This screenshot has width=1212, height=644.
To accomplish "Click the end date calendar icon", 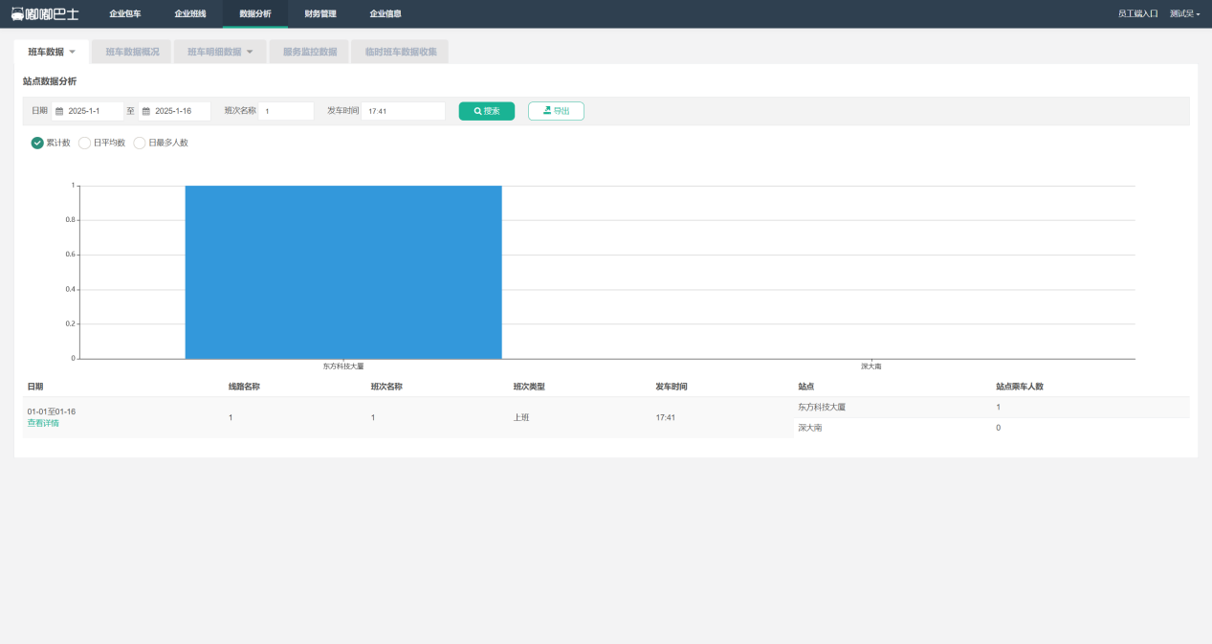I will click(146, 111).
